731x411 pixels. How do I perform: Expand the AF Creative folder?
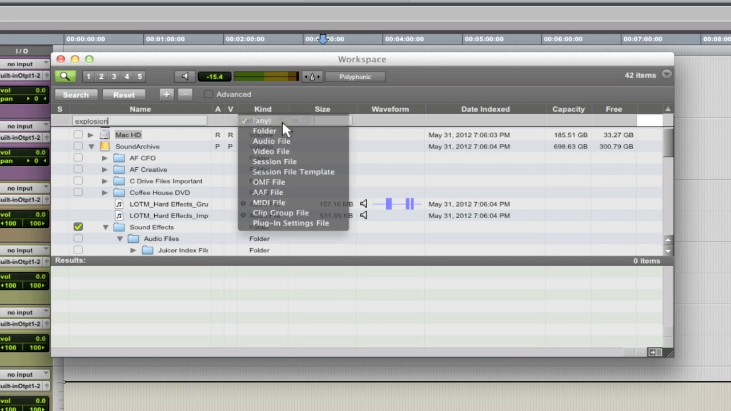(x=105, y=170)
